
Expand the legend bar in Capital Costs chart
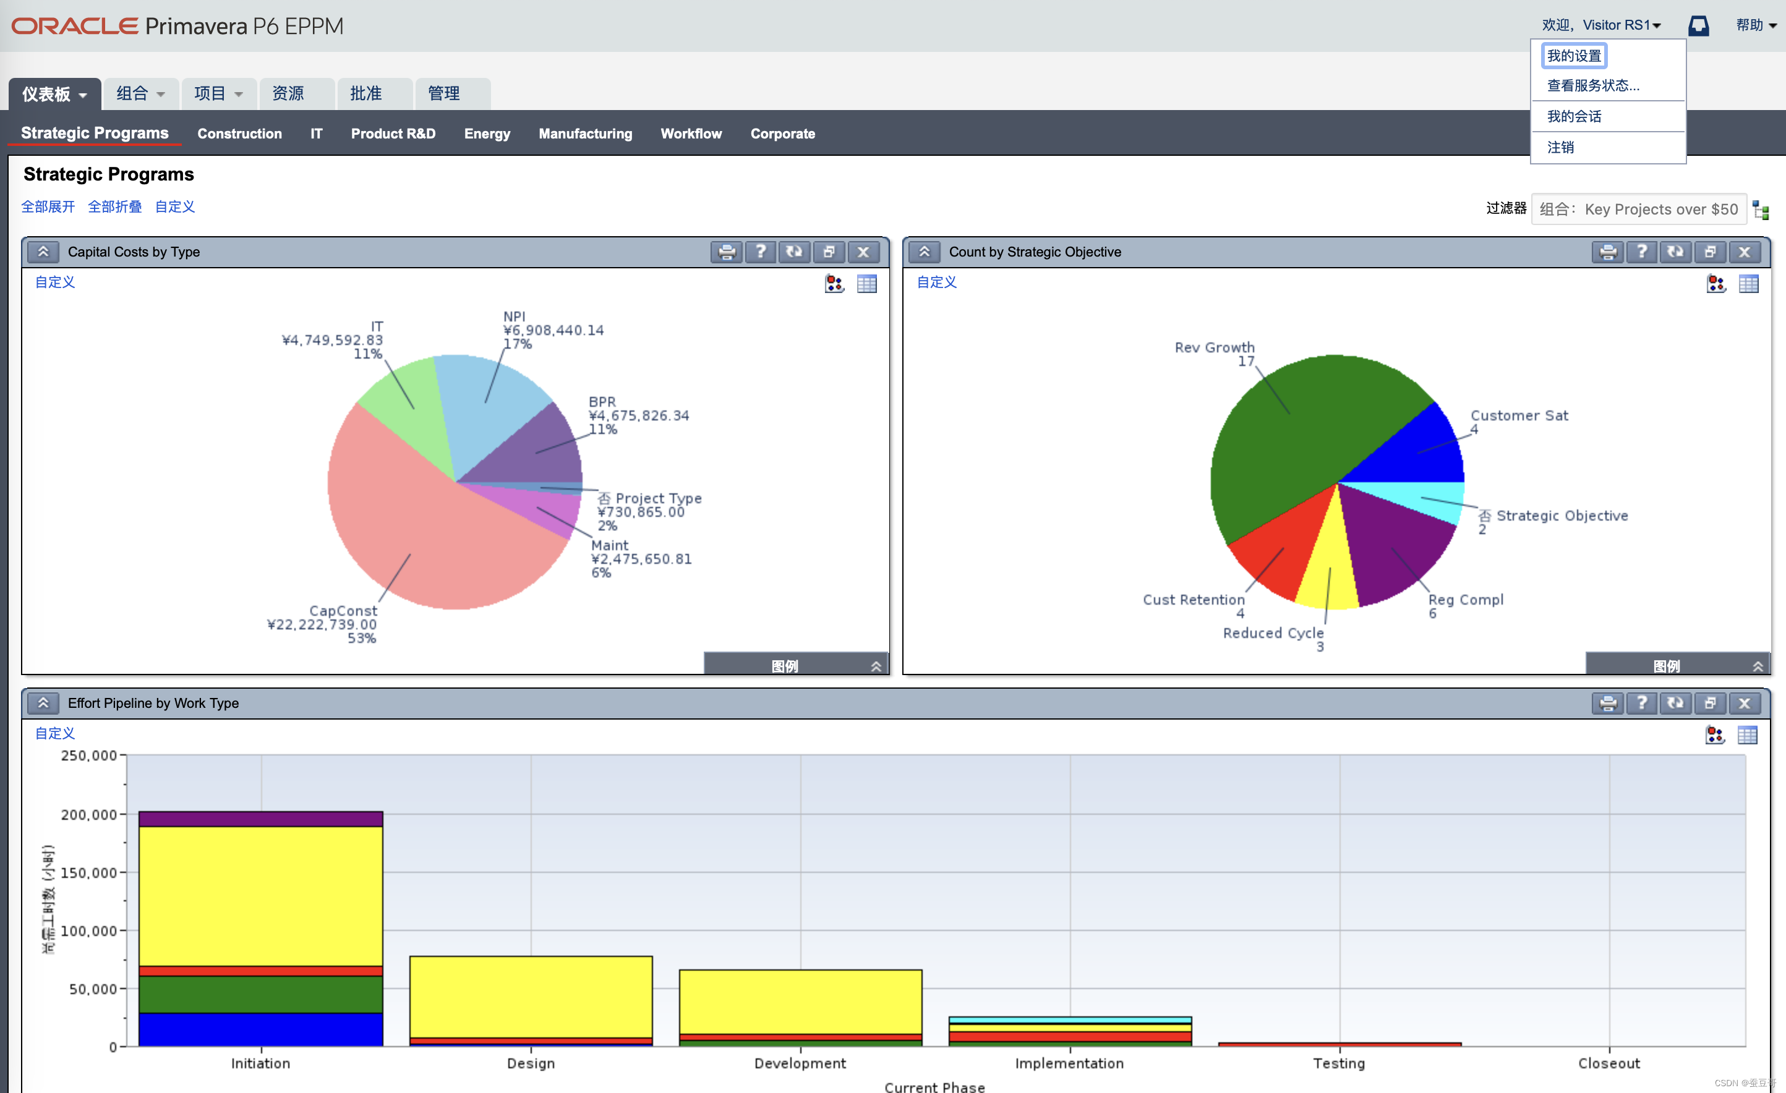[876, 665]
